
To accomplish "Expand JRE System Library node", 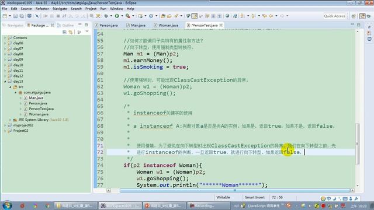I will coord(10,120).
